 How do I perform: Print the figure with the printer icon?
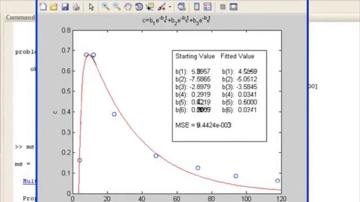click(x=76, y=7)
